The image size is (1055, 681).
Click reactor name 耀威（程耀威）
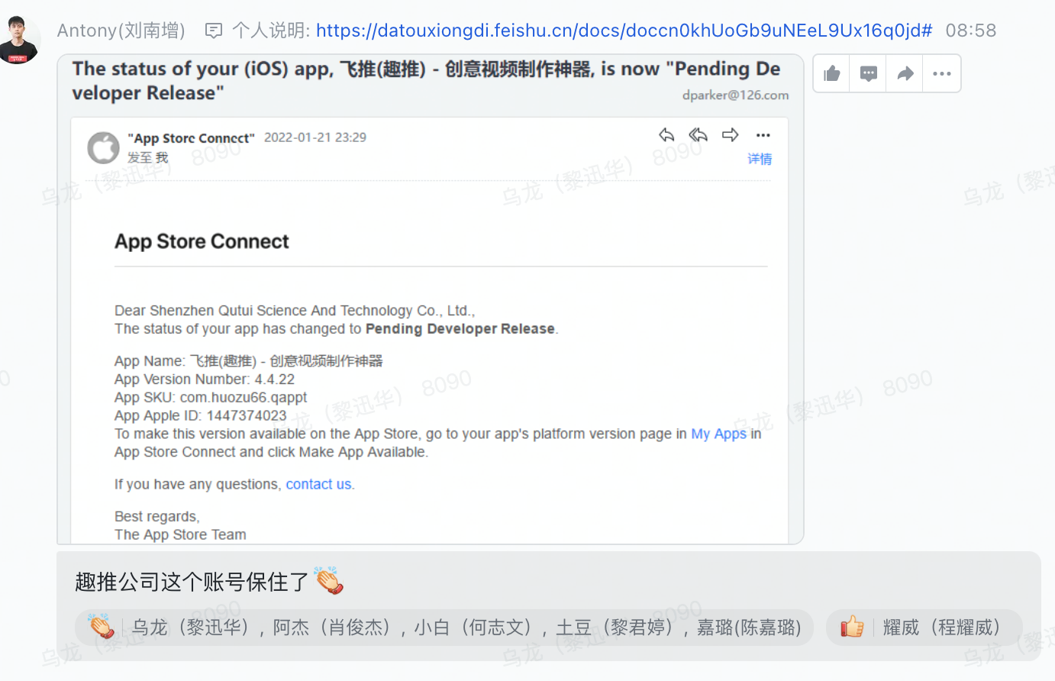[x=941, y=628]
